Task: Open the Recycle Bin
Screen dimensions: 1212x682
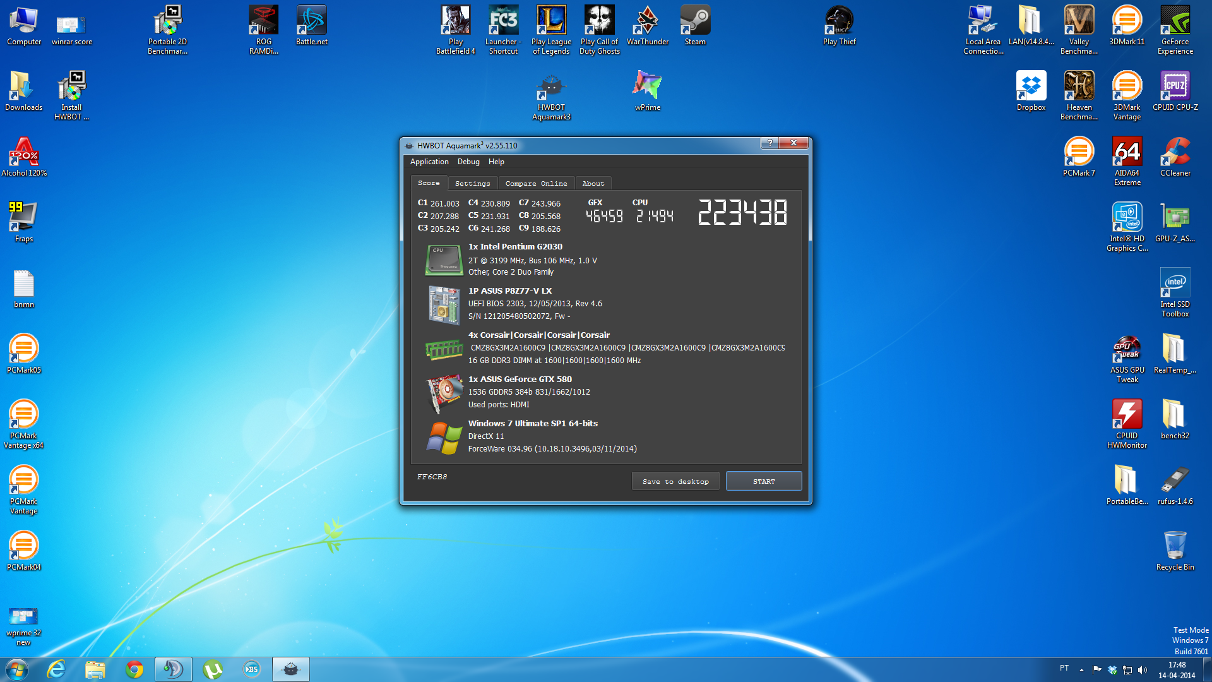Action: pyautogui.click(x=1175, y=551)
